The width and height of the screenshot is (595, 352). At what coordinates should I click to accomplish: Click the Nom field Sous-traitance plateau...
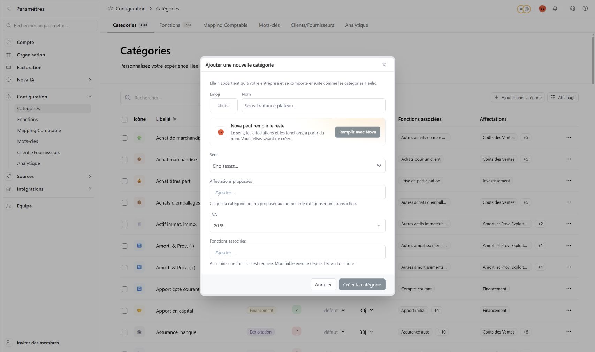coord(313,105)
